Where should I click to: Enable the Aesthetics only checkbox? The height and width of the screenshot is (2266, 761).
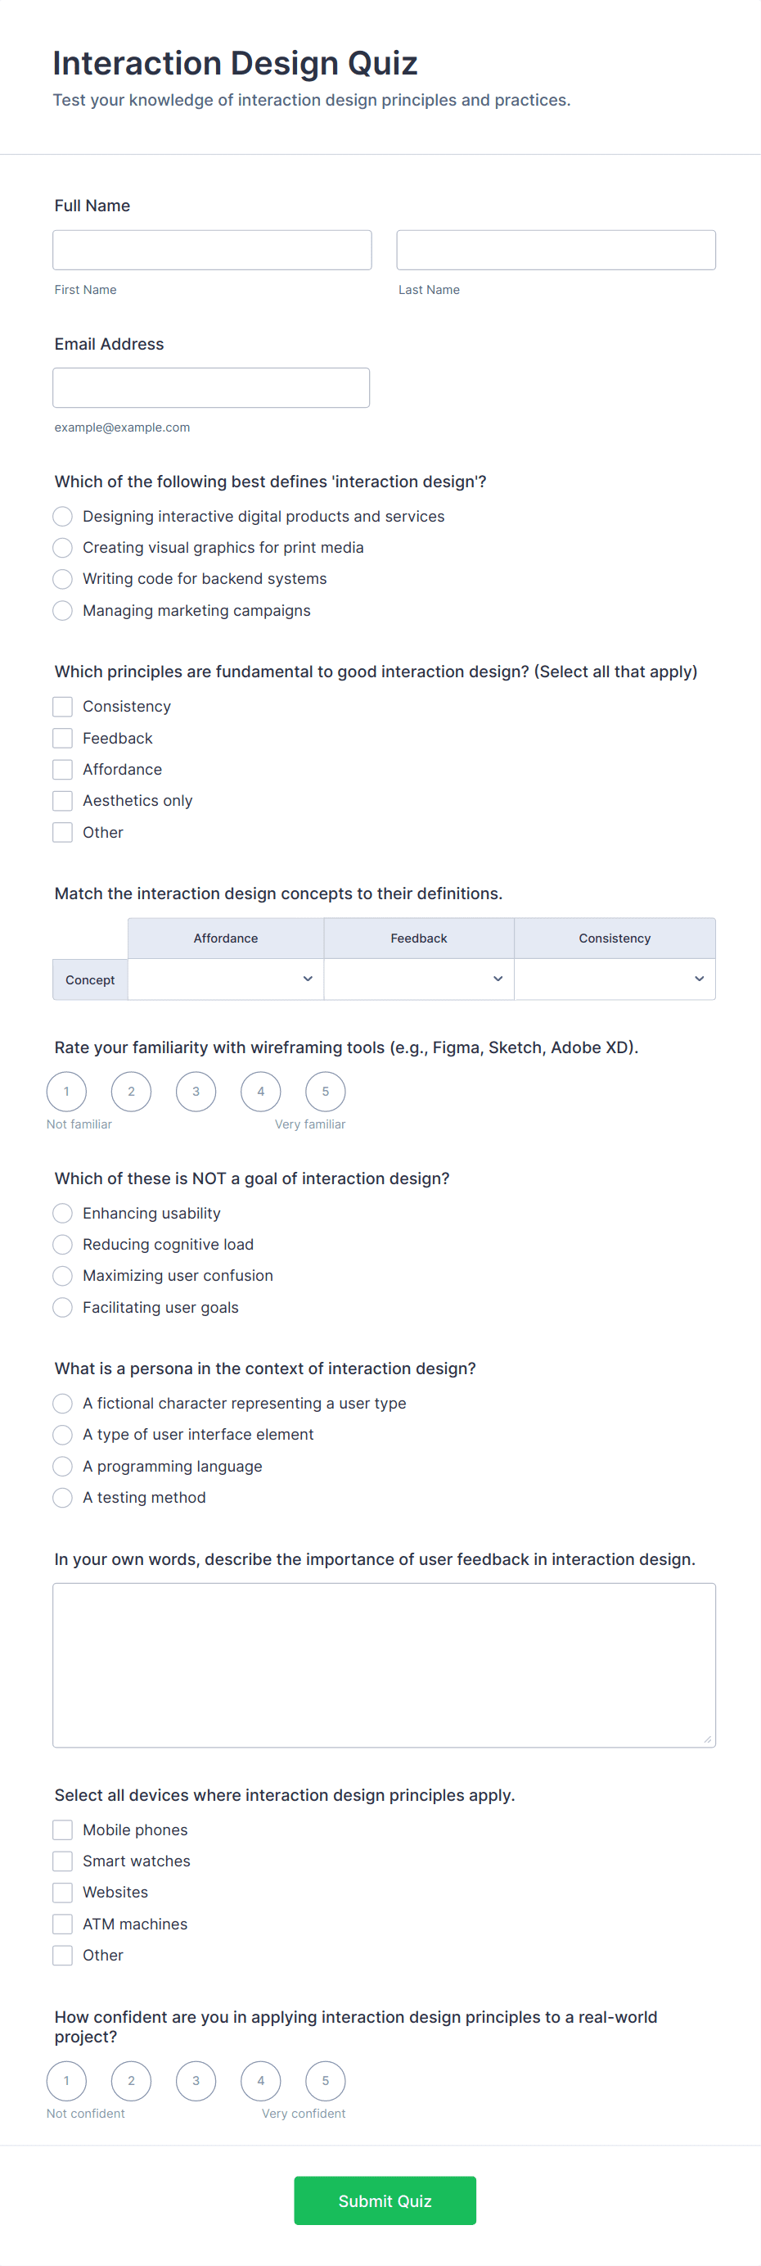(62, 800)
